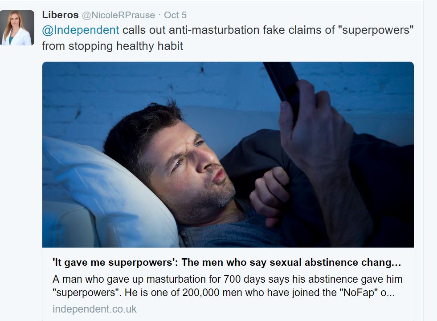437x321 pixels.
Task: Open the Liberos profile avatar photo
Action: (x=17, y=28)
